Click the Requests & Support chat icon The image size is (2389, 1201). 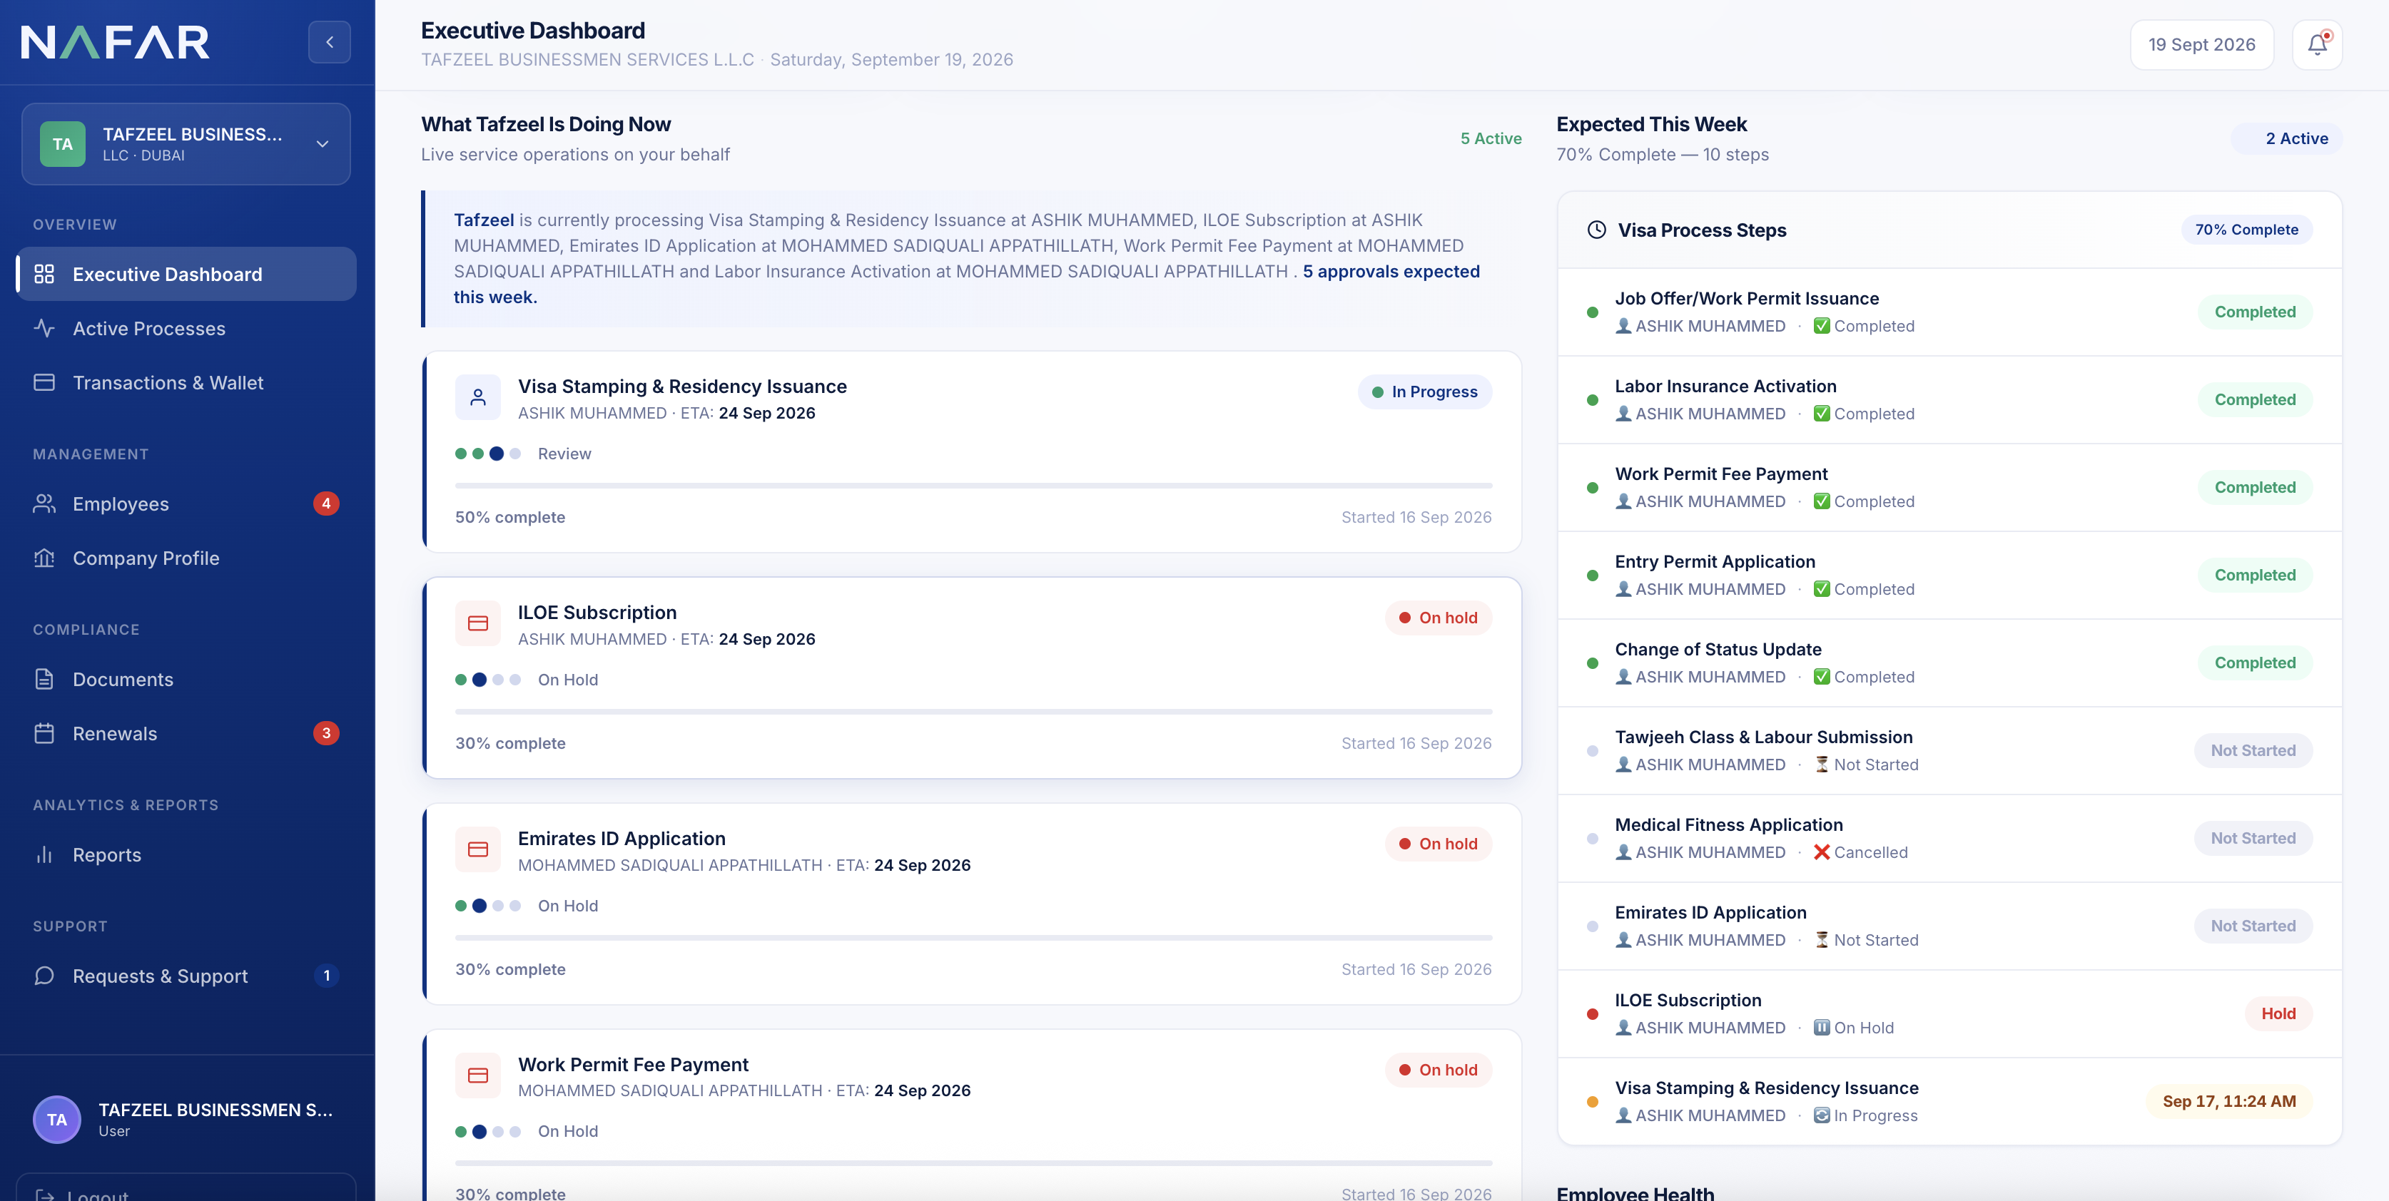pos(44,976)
